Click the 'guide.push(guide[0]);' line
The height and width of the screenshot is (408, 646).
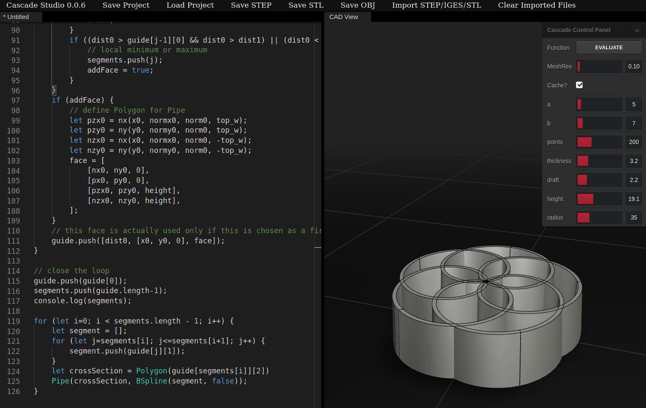80,281
